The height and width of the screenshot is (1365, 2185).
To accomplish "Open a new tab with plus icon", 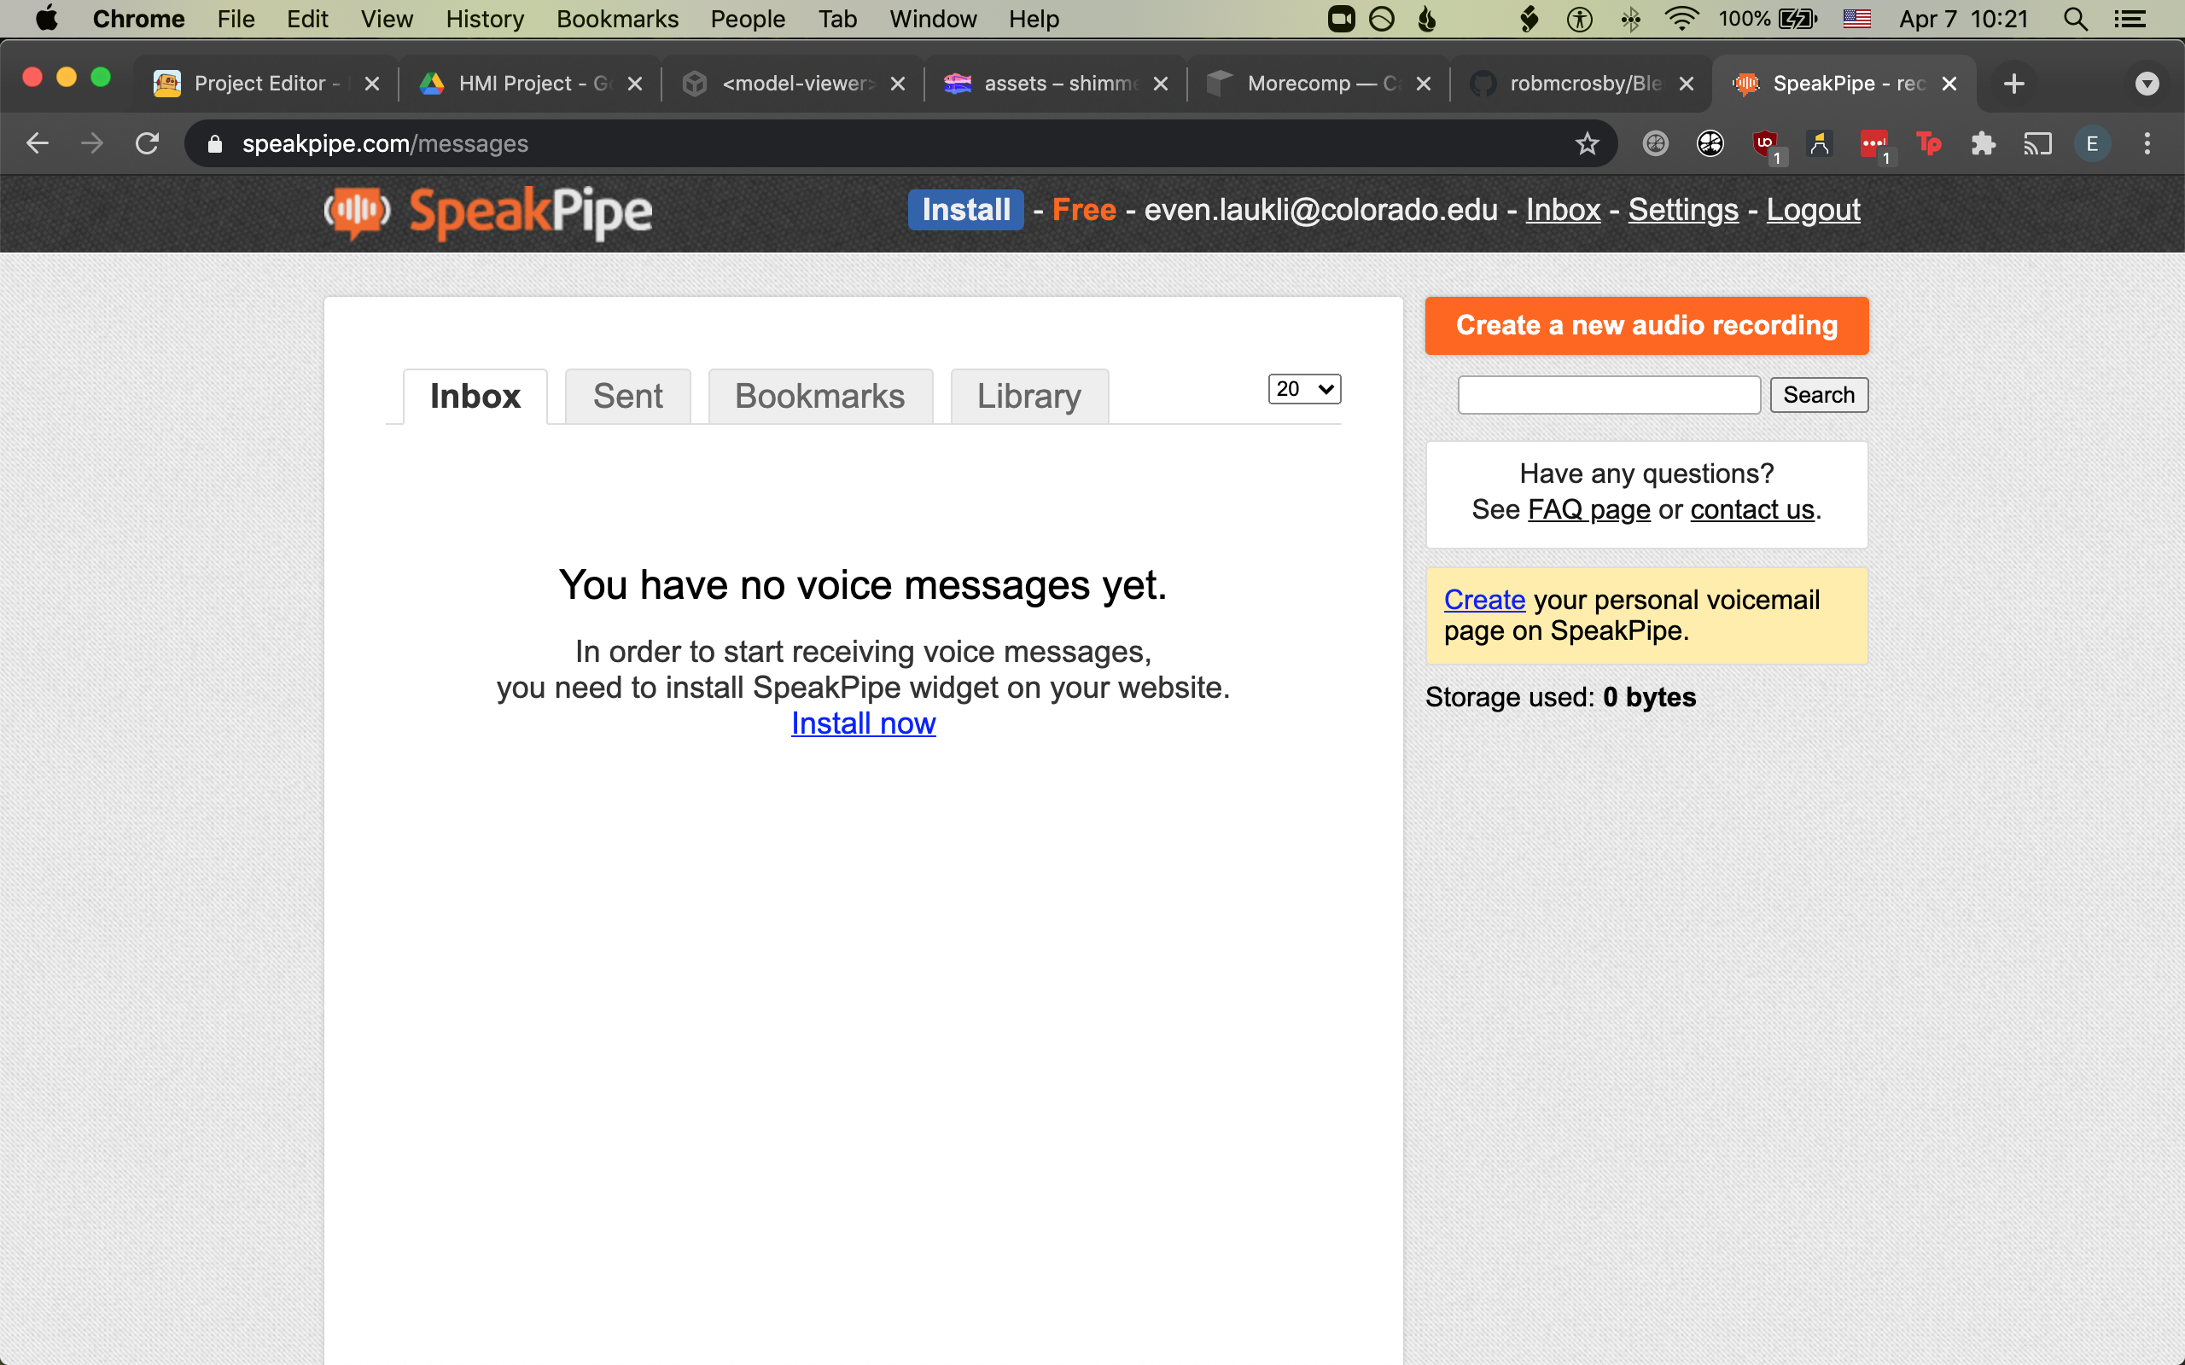I will 2013,84.
